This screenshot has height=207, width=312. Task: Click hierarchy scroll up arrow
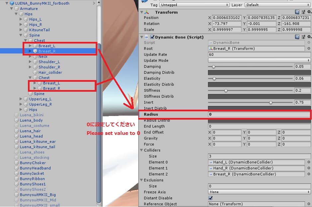(x=99, y=3)
